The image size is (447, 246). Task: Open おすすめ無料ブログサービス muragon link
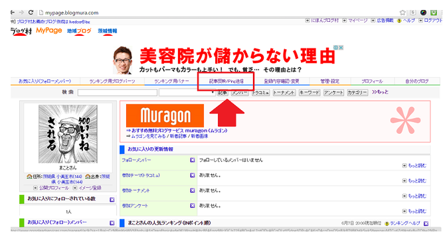179,131
